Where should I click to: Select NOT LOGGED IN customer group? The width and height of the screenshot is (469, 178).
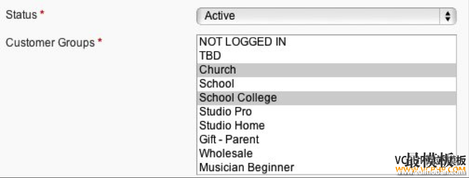(x=326, y=41)
